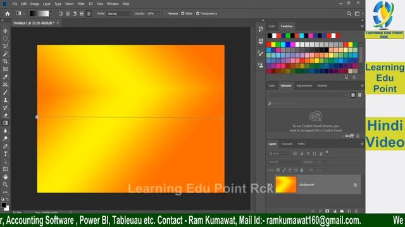Switch to the Color tab

click(x=271, y=26)
